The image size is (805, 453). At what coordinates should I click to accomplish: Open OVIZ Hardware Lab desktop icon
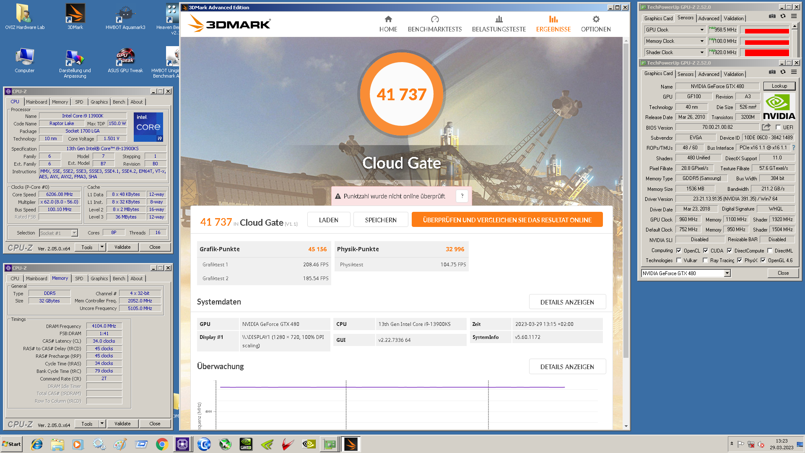pos(25,17)
